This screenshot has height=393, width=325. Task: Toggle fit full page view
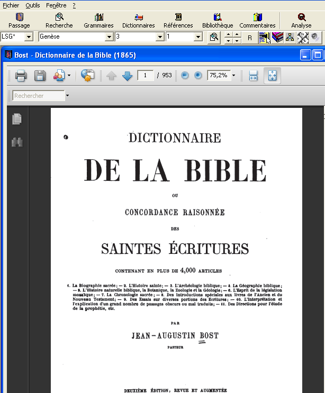point(273,76)
